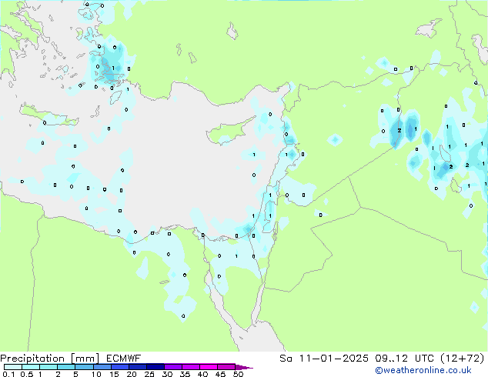Screen dimensions: 488x377
Task: Click the '(12+72)' forecast offset text
Action: [463, 359]
